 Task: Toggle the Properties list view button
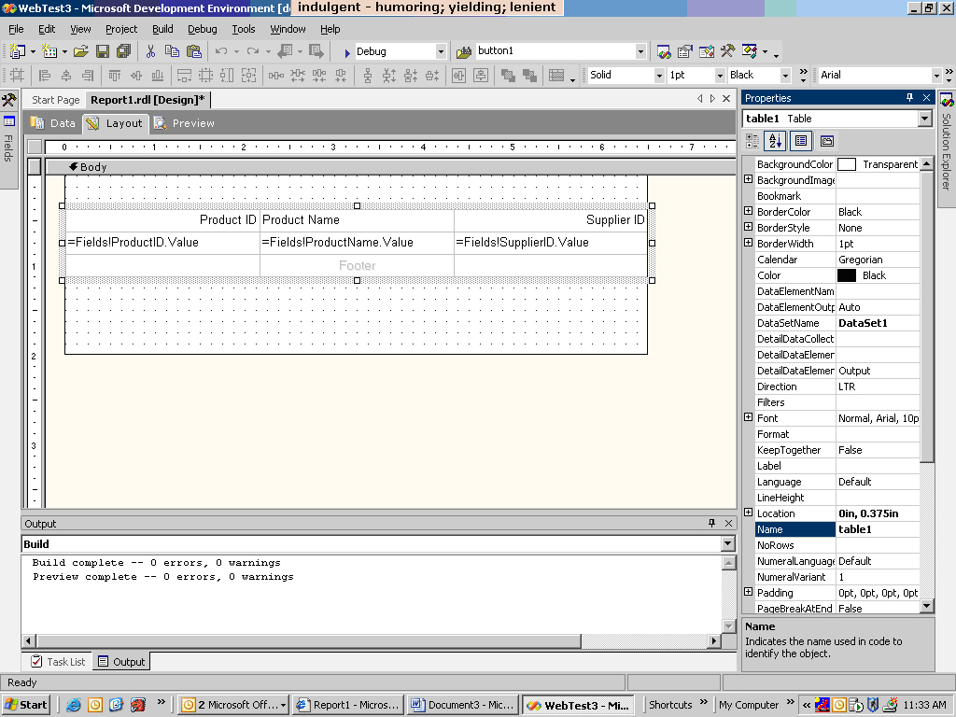tap(800, 142)
